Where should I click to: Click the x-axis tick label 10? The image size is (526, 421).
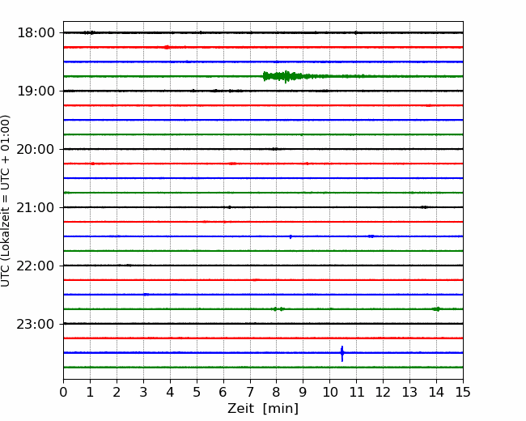pos(329,392)
